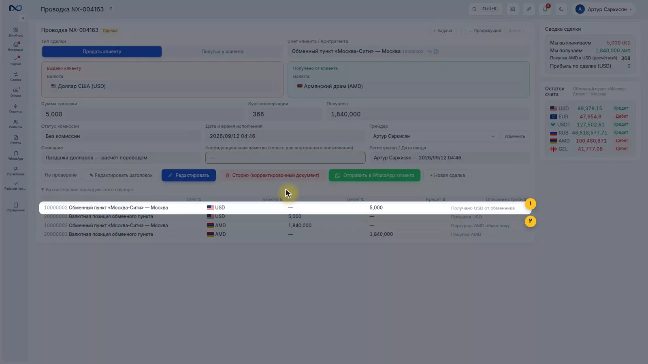Screen dimensions: 648x364
Task: Click the infinity logo at top left
Action: pos(15,8)
